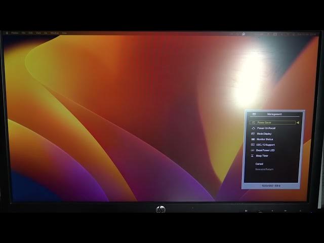Click the Mode Display icon
The height and width of the screenshot is (243, 324).
click(253, 134)
